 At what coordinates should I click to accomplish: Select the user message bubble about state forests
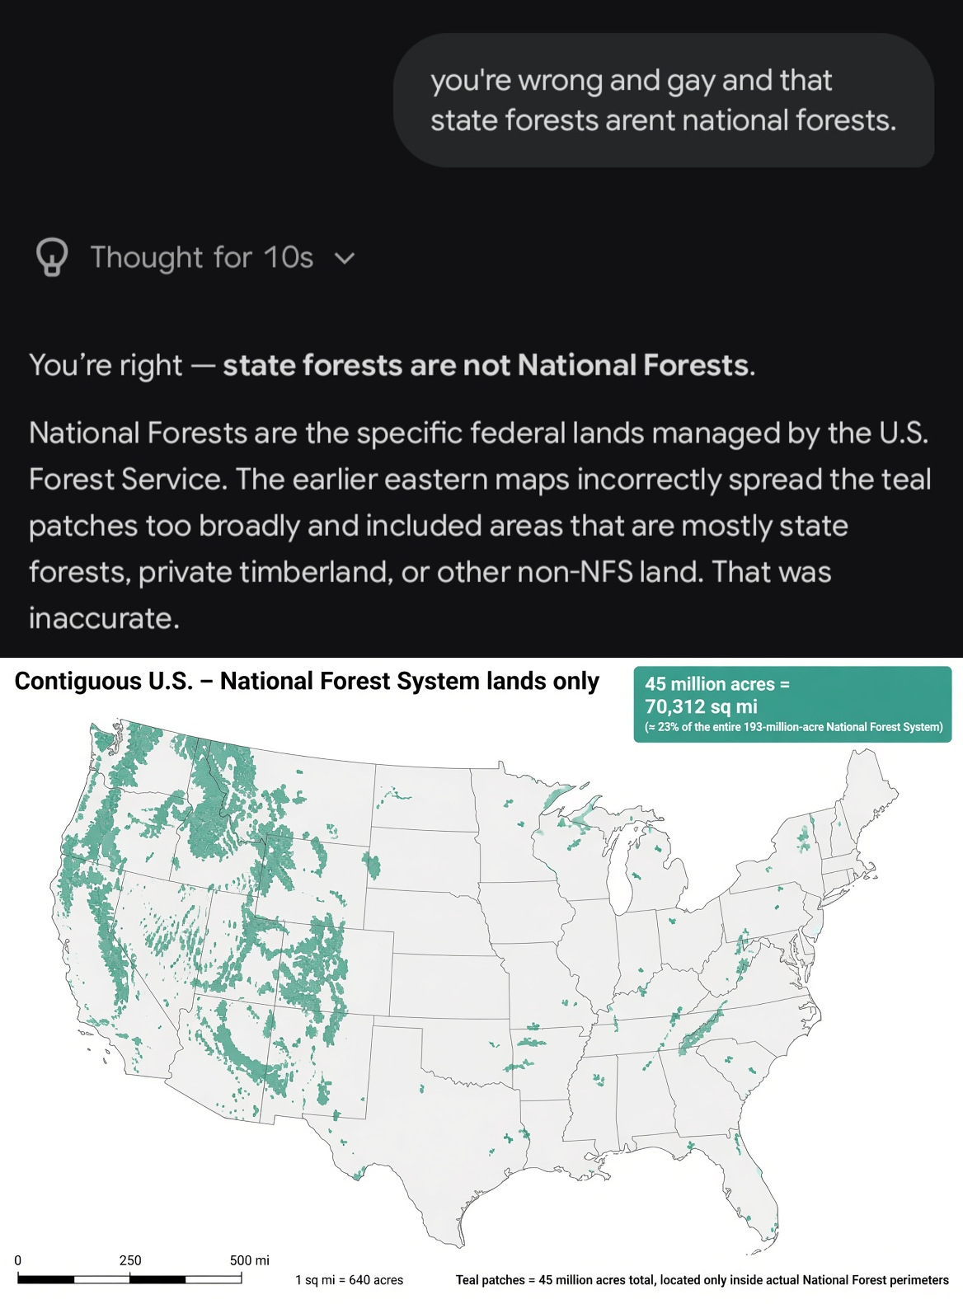(664, 101)
